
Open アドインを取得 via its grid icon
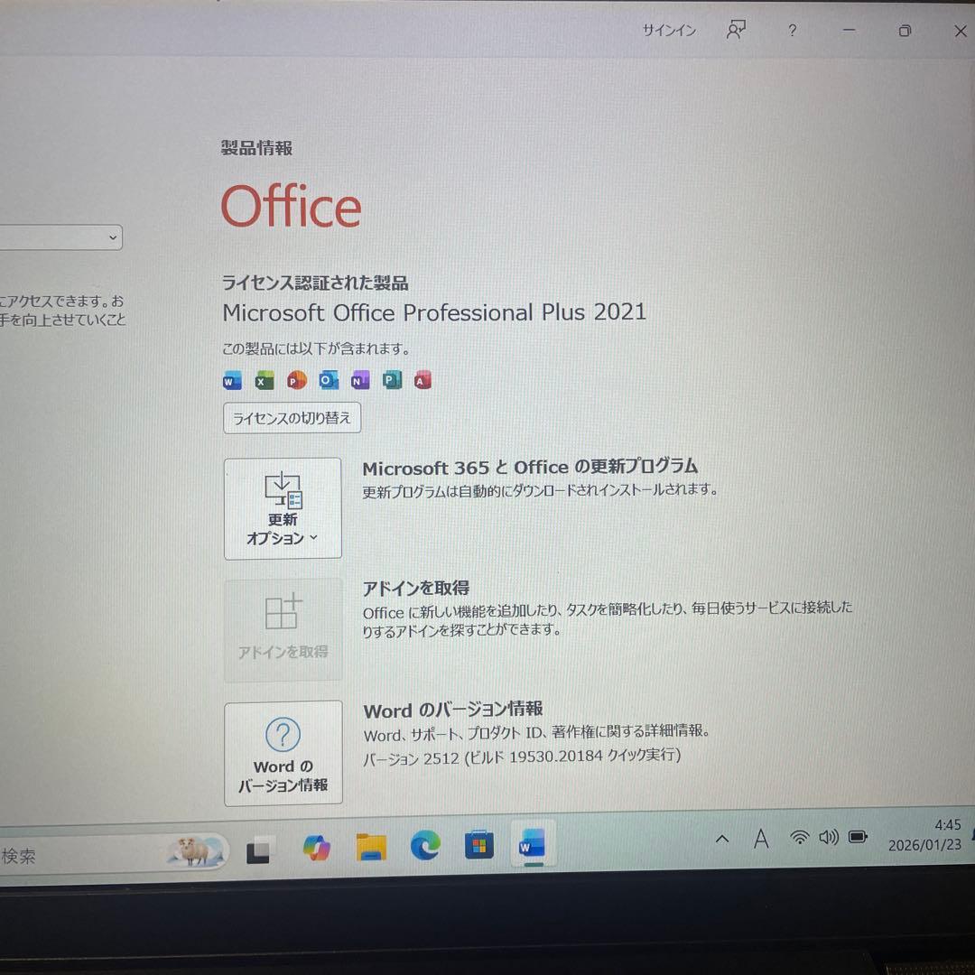click(283, 611)
